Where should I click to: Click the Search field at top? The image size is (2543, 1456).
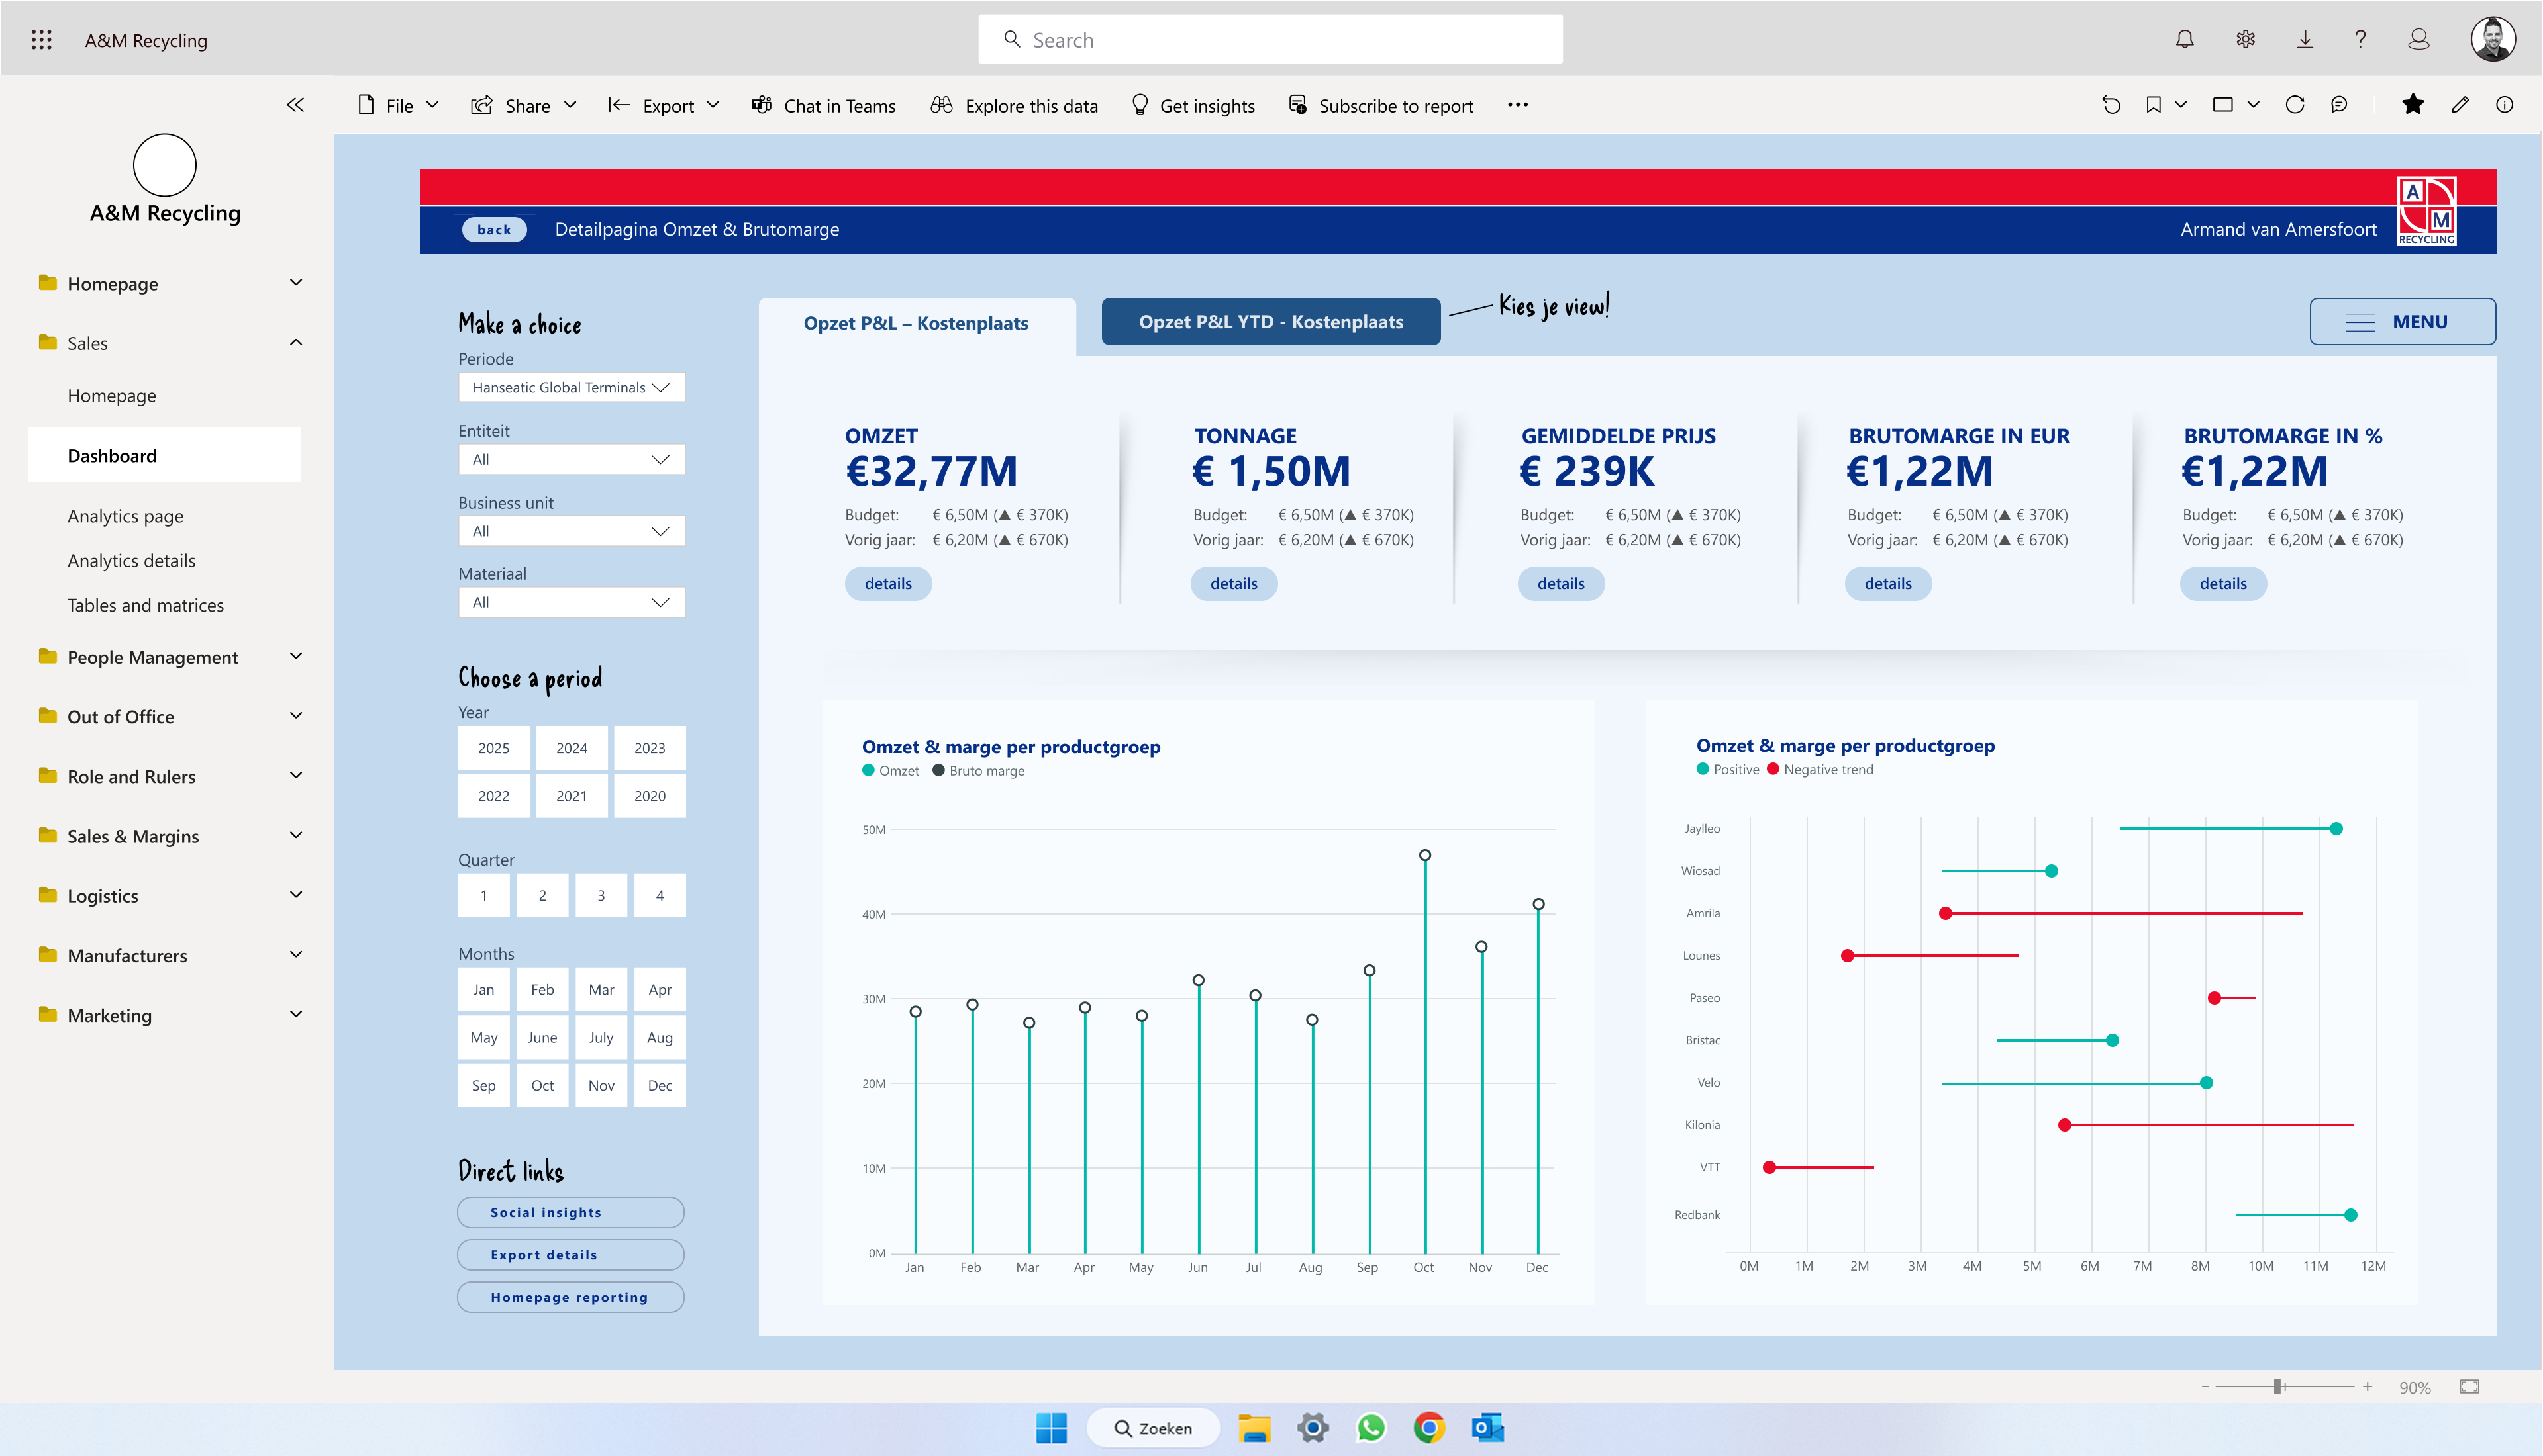1270,39
